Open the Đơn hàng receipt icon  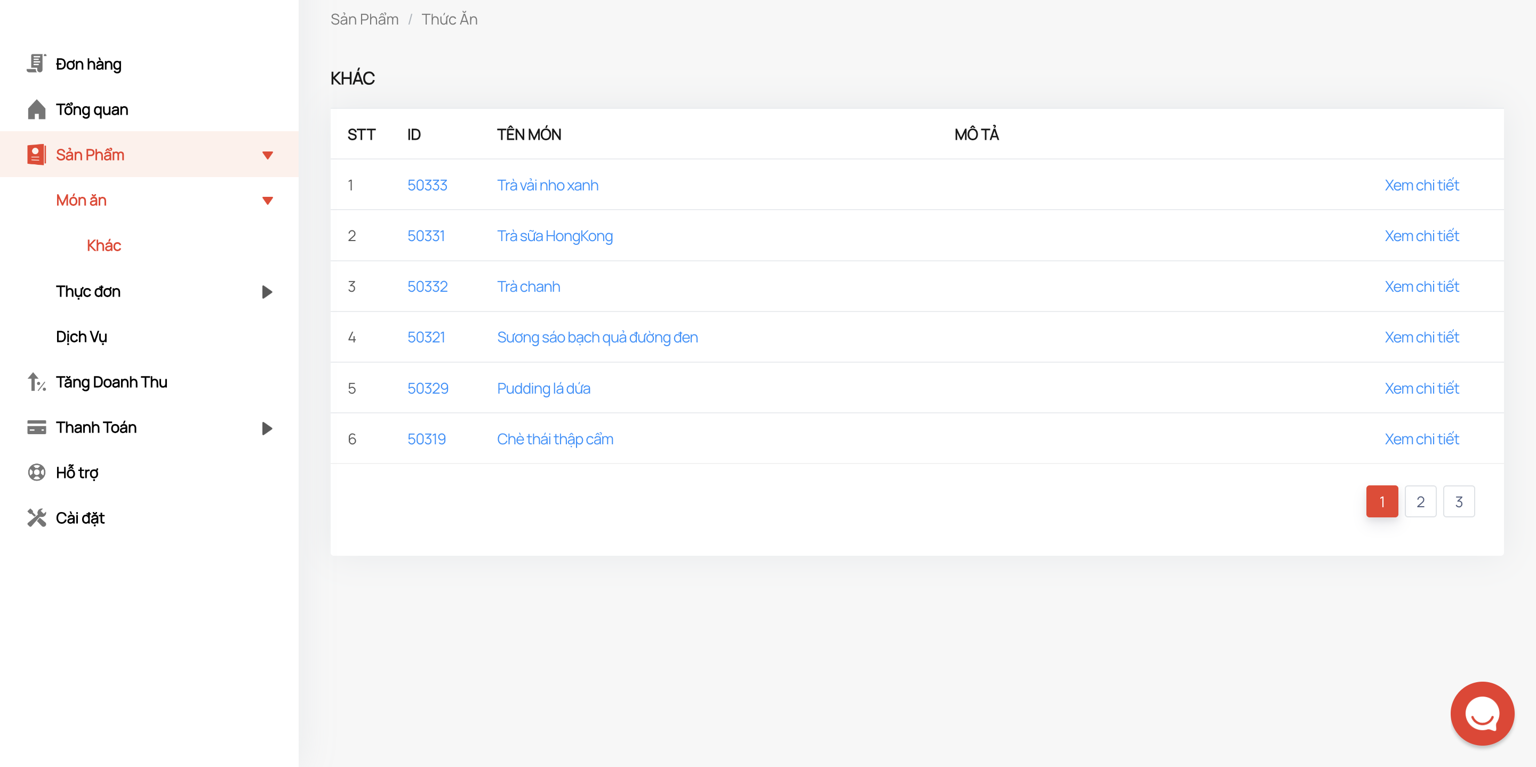[36, 63]
